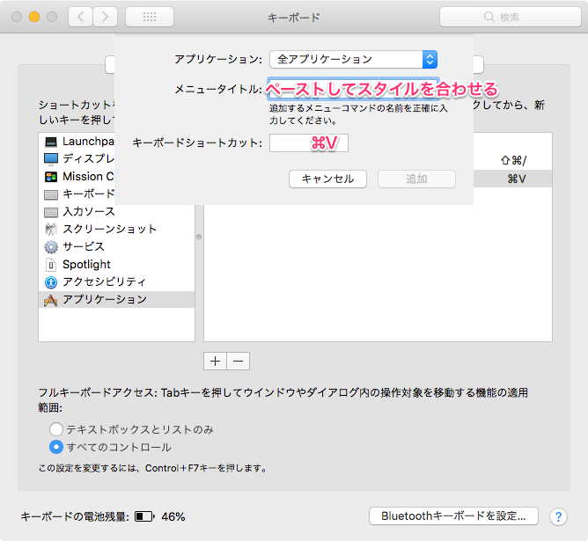Open help with question mark button

point(558,516)
